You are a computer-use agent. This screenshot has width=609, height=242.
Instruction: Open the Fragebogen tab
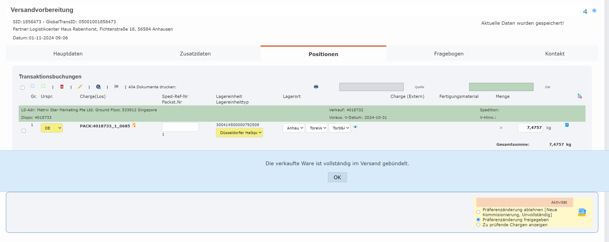click(449, 54)
